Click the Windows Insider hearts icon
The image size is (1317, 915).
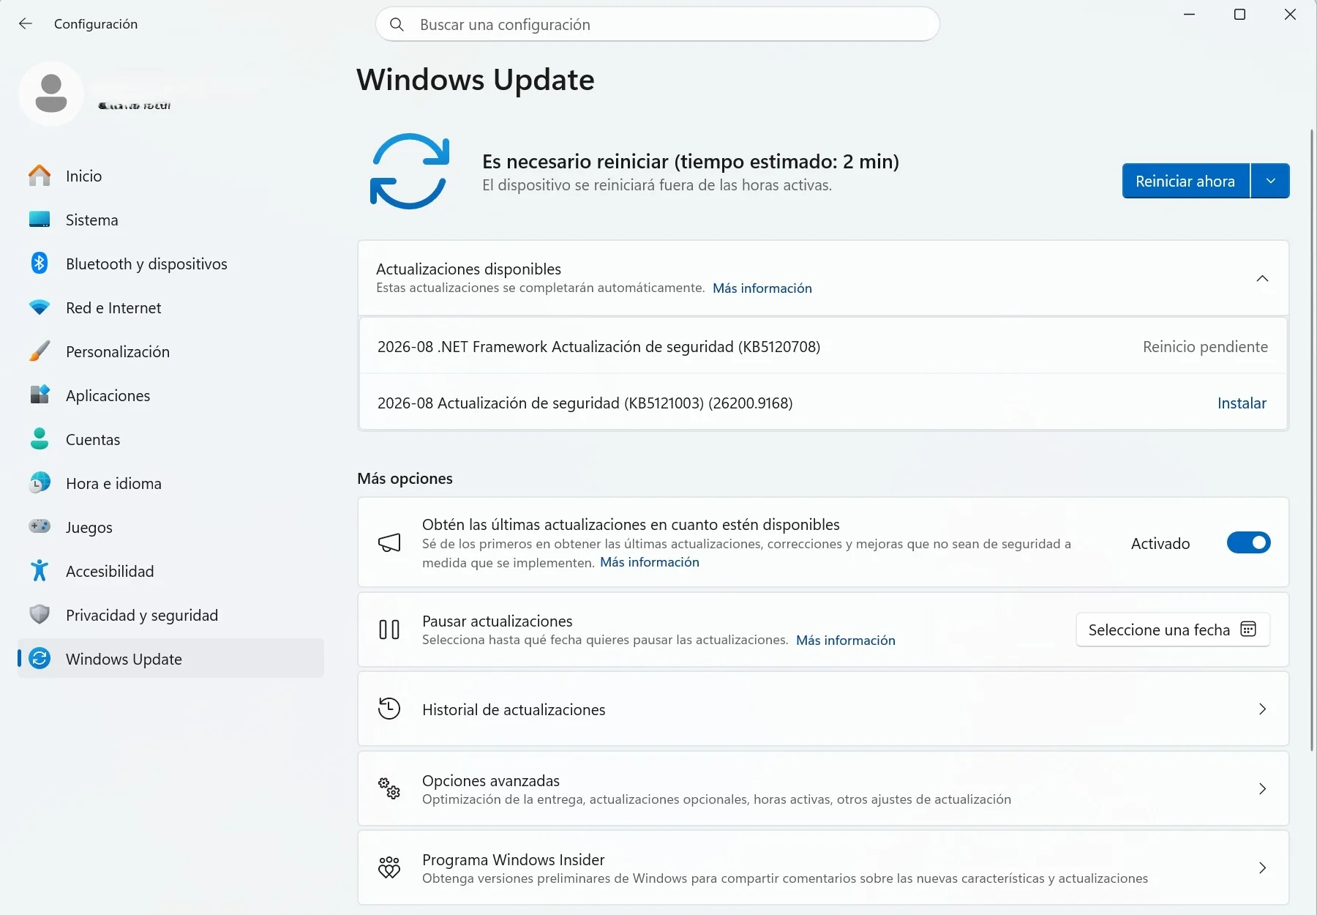pyautogui.click(x=389, y=867)
